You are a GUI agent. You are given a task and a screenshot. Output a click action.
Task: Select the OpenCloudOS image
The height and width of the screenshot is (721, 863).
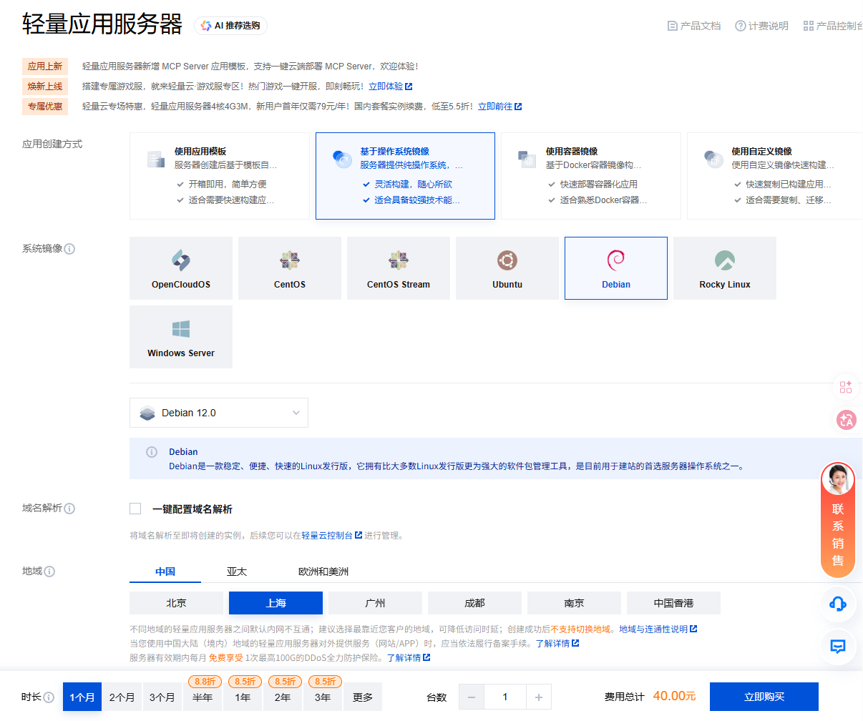[x=180, y=268]
